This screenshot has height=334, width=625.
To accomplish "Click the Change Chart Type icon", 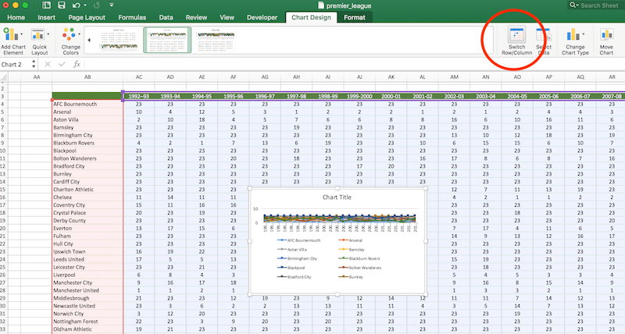I will 573,35.
